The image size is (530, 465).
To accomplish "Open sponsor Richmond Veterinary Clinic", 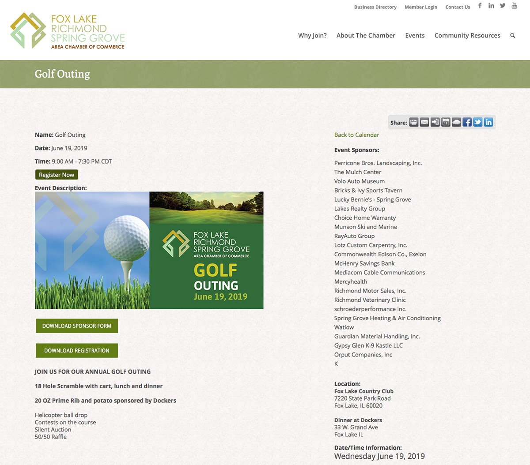I will click(370, 300).
